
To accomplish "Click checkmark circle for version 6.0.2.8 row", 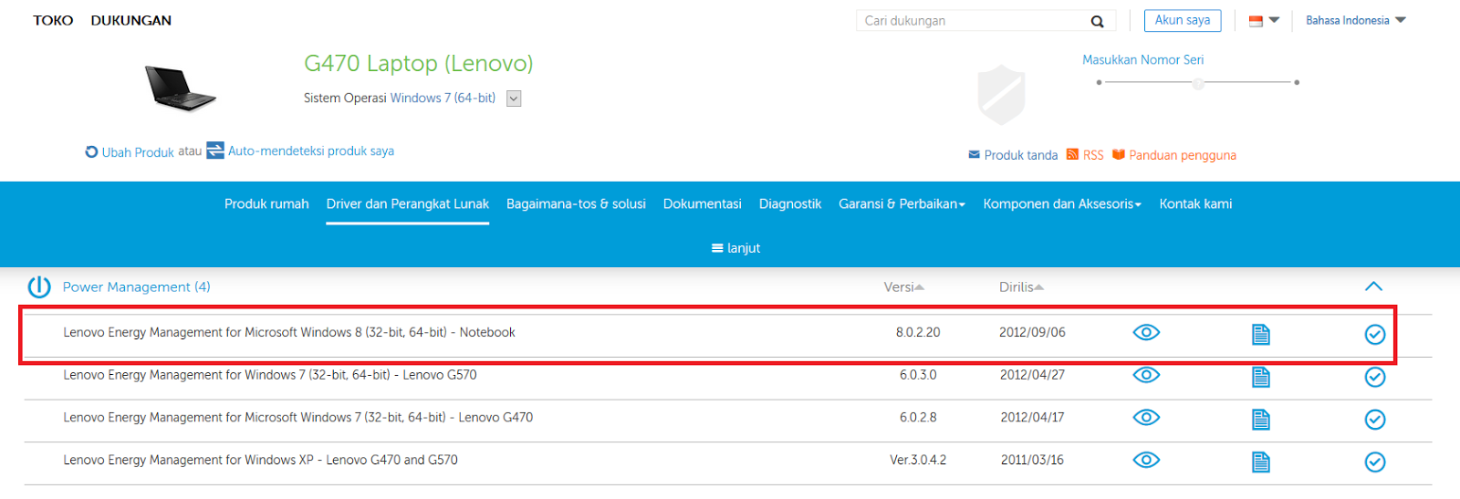I will pos(1375,419).
